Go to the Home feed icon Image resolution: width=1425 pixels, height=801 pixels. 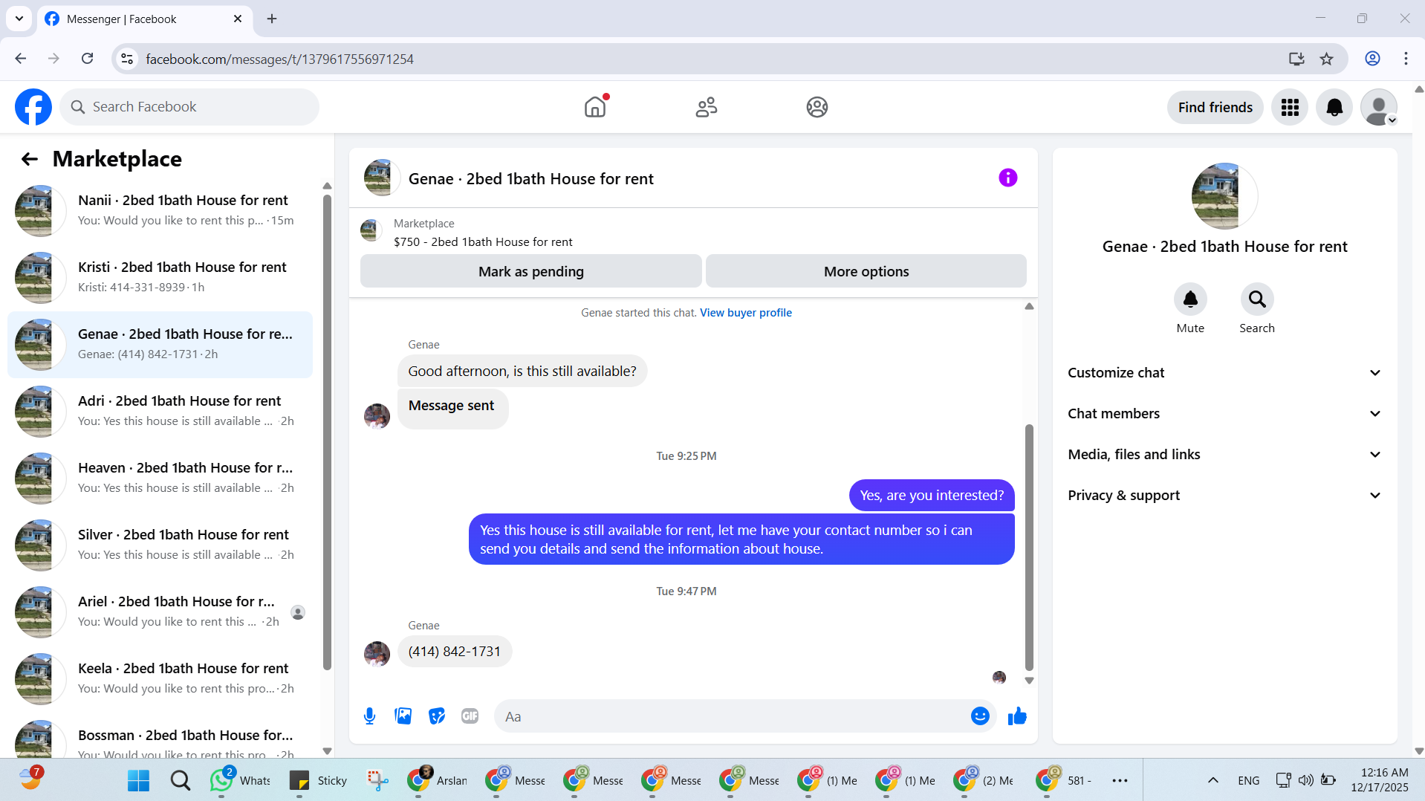point(595,107)
